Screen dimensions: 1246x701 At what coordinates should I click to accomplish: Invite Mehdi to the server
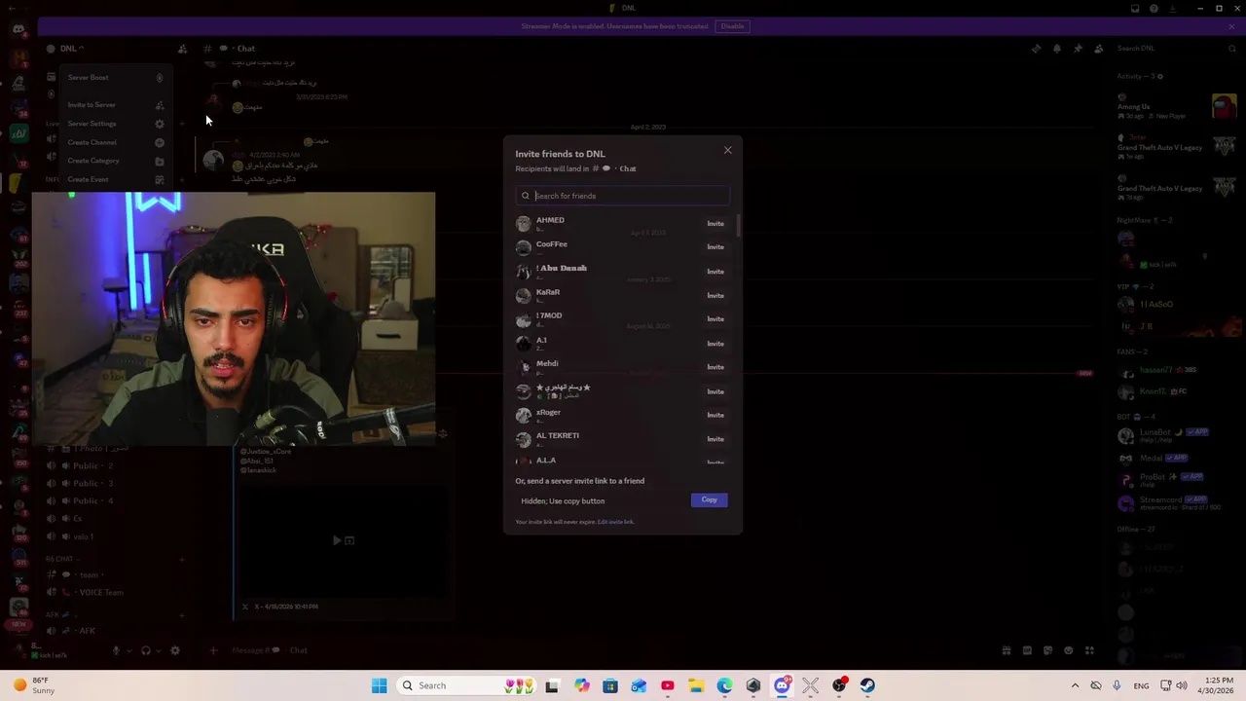tap(715, 367)
